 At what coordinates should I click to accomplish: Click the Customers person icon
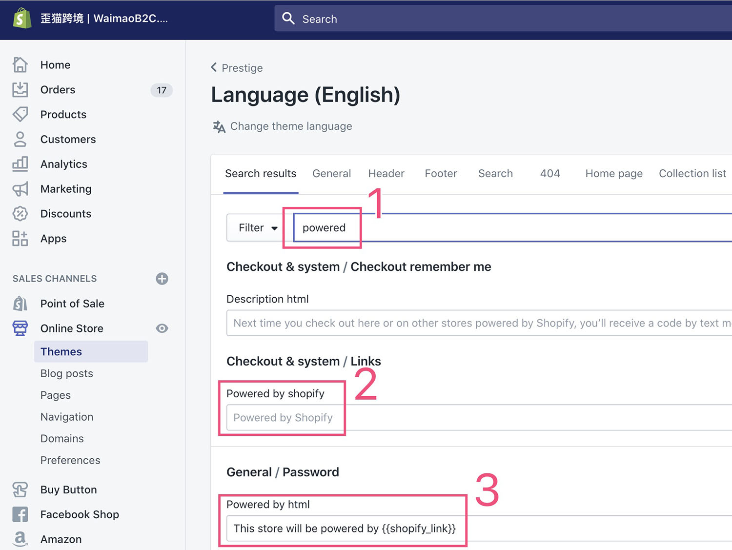tap(20, 139)
